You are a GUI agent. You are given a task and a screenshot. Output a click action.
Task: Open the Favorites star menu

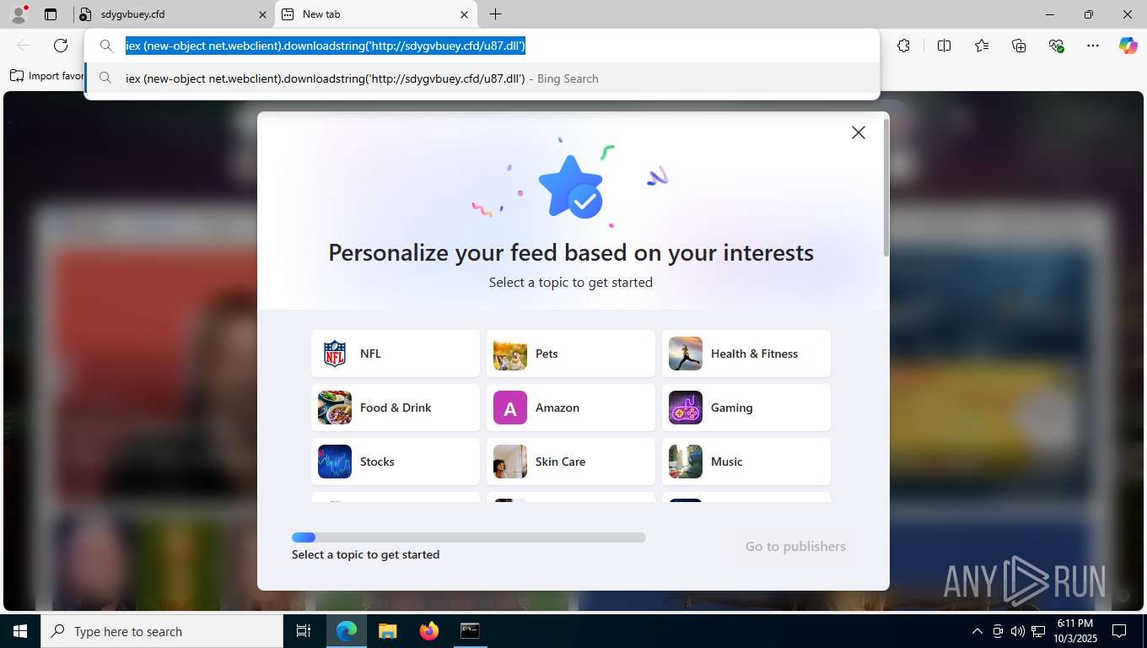click(x=982, y=46)
